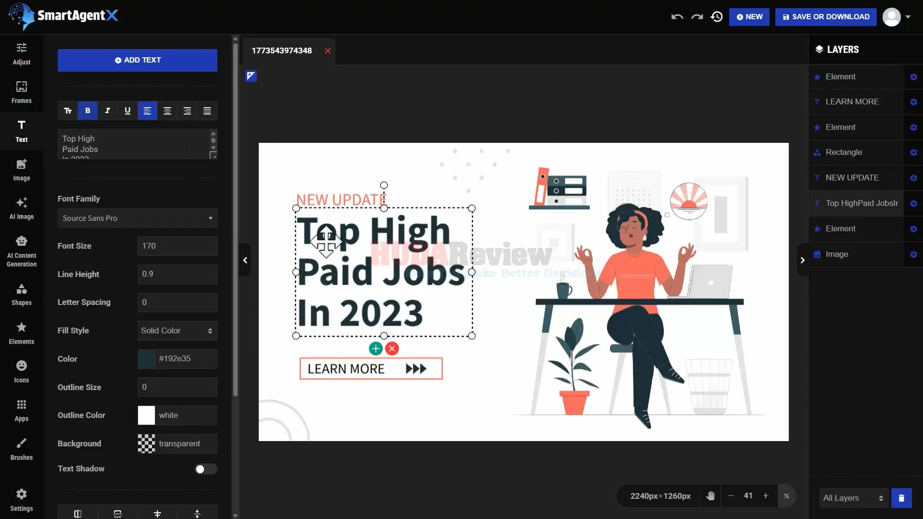This screenshot has height=519, width=923.
Task: Open the Elements panel
Action: (x=22, y=333)
